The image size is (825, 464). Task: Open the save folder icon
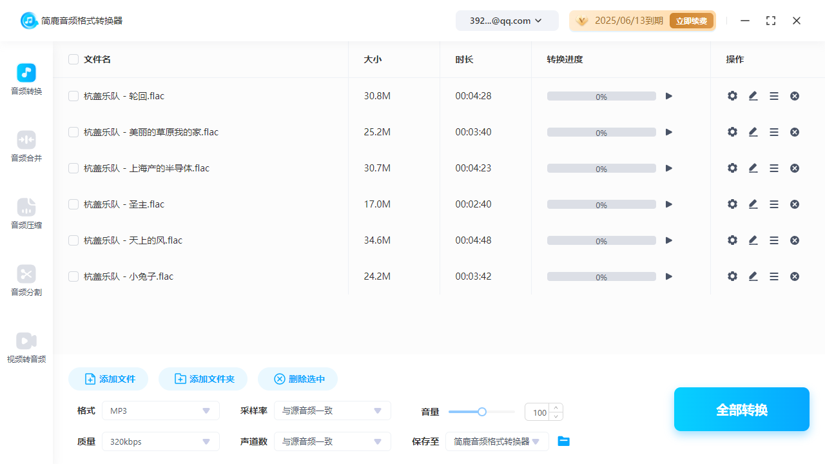pyautogui.click(x=564, y=441)
